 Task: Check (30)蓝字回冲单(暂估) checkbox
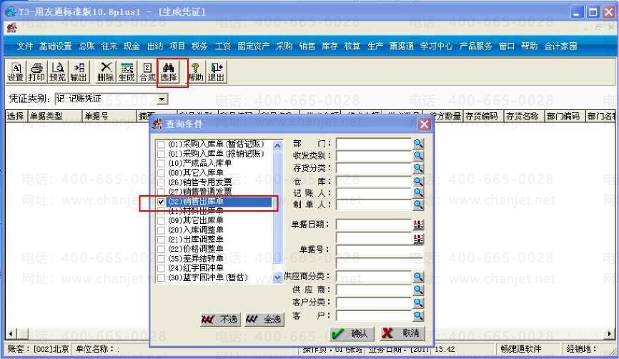pyautogui.click(x=161, y=278)
